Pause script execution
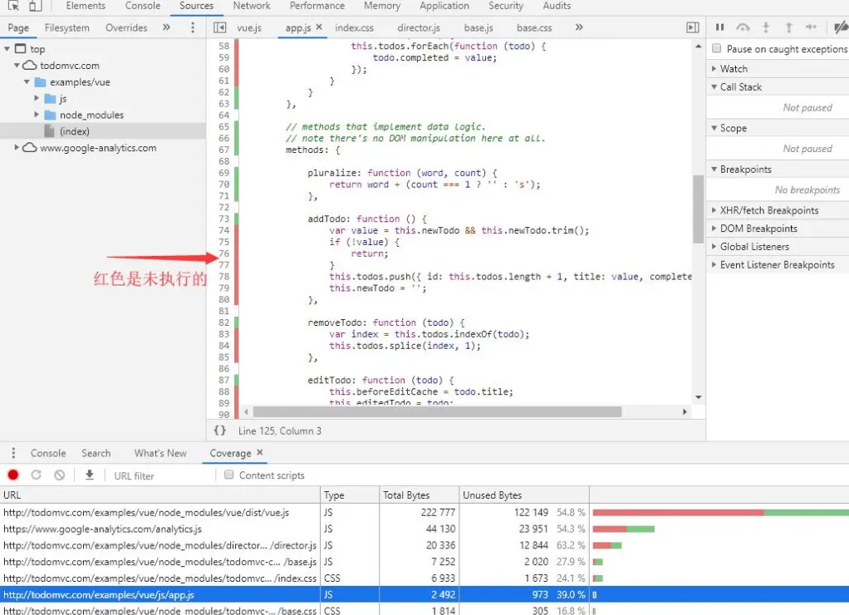This screenshot has height=615, width=849. [x=719, y=27]
